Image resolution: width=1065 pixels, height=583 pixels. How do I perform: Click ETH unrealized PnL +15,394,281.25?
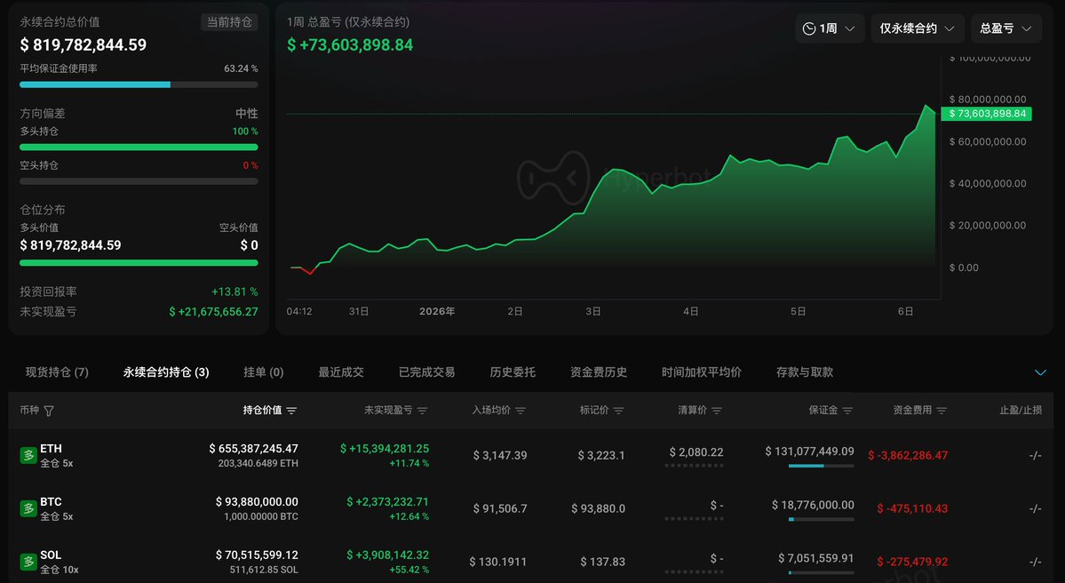[x=385, y=449]
